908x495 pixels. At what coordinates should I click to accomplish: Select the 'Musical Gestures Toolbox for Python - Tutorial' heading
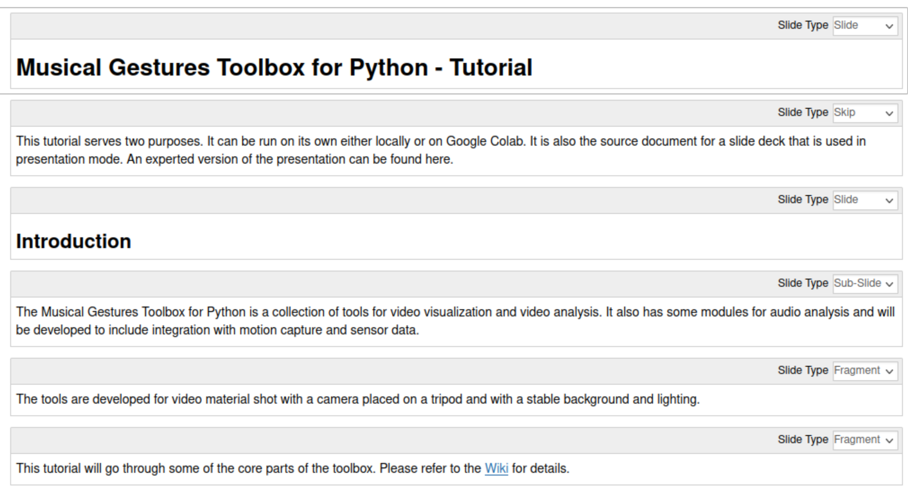tap(274, 67)
